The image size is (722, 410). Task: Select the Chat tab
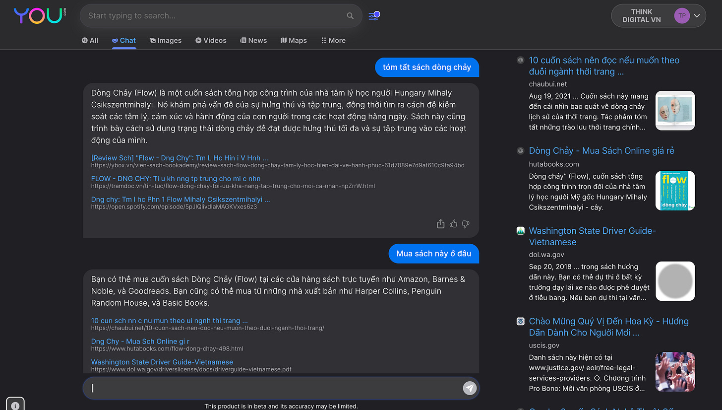tap(123, 41)
